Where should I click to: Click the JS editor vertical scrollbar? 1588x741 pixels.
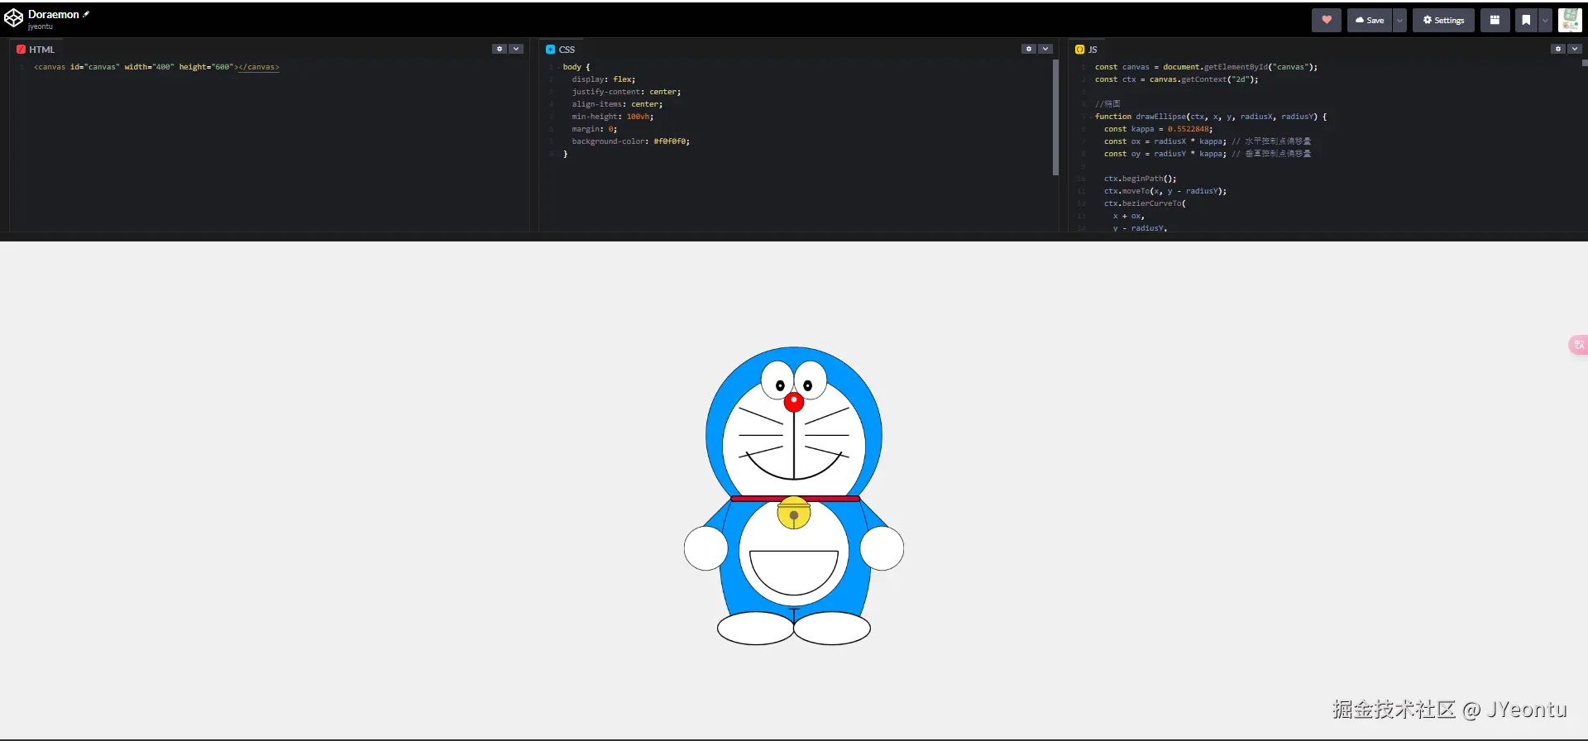[1585, 63]
